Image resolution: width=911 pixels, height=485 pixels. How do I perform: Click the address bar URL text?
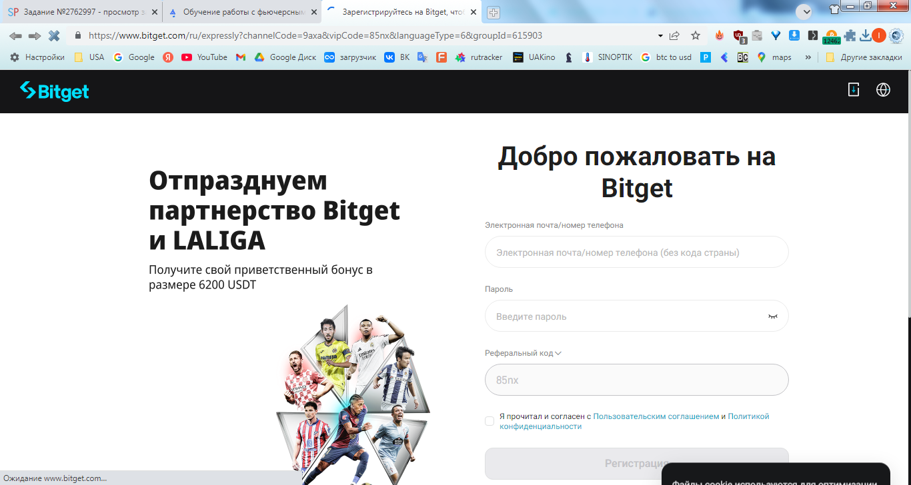coord(315,35)
